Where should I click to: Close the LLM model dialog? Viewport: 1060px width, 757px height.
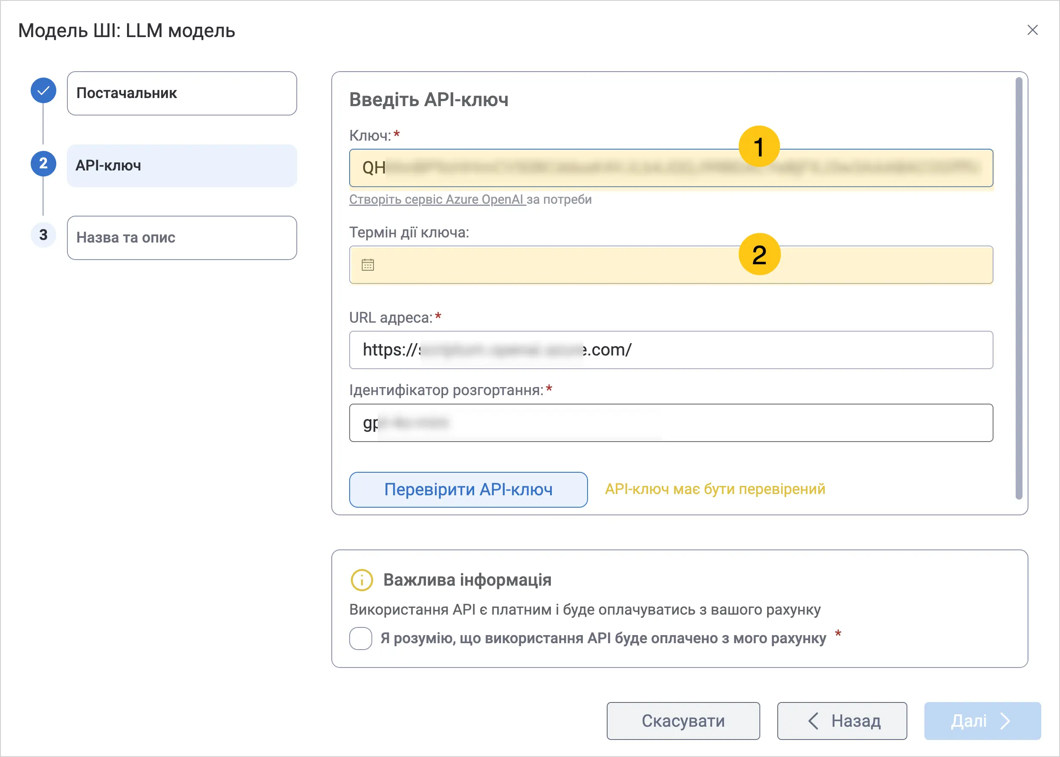coord(1032,30)
